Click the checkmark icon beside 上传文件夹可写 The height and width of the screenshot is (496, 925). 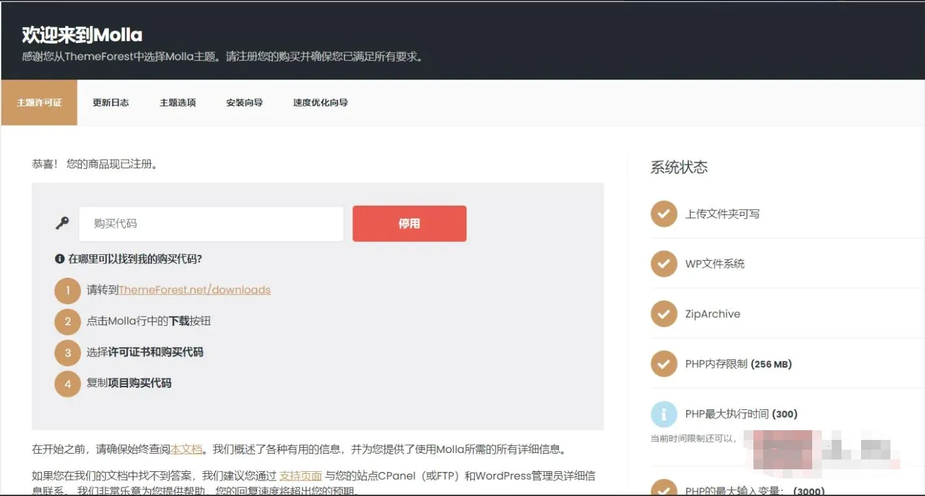[664, 214]
